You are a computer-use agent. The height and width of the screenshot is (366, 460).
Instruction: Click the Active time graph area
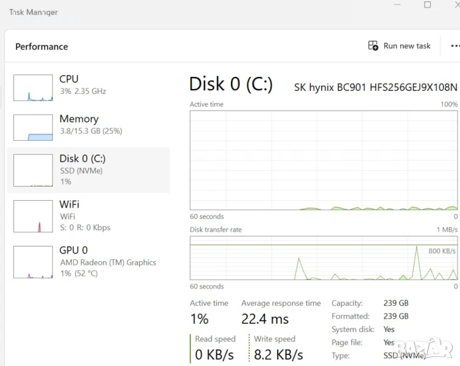pyautogui.click(x=324, y=160)
